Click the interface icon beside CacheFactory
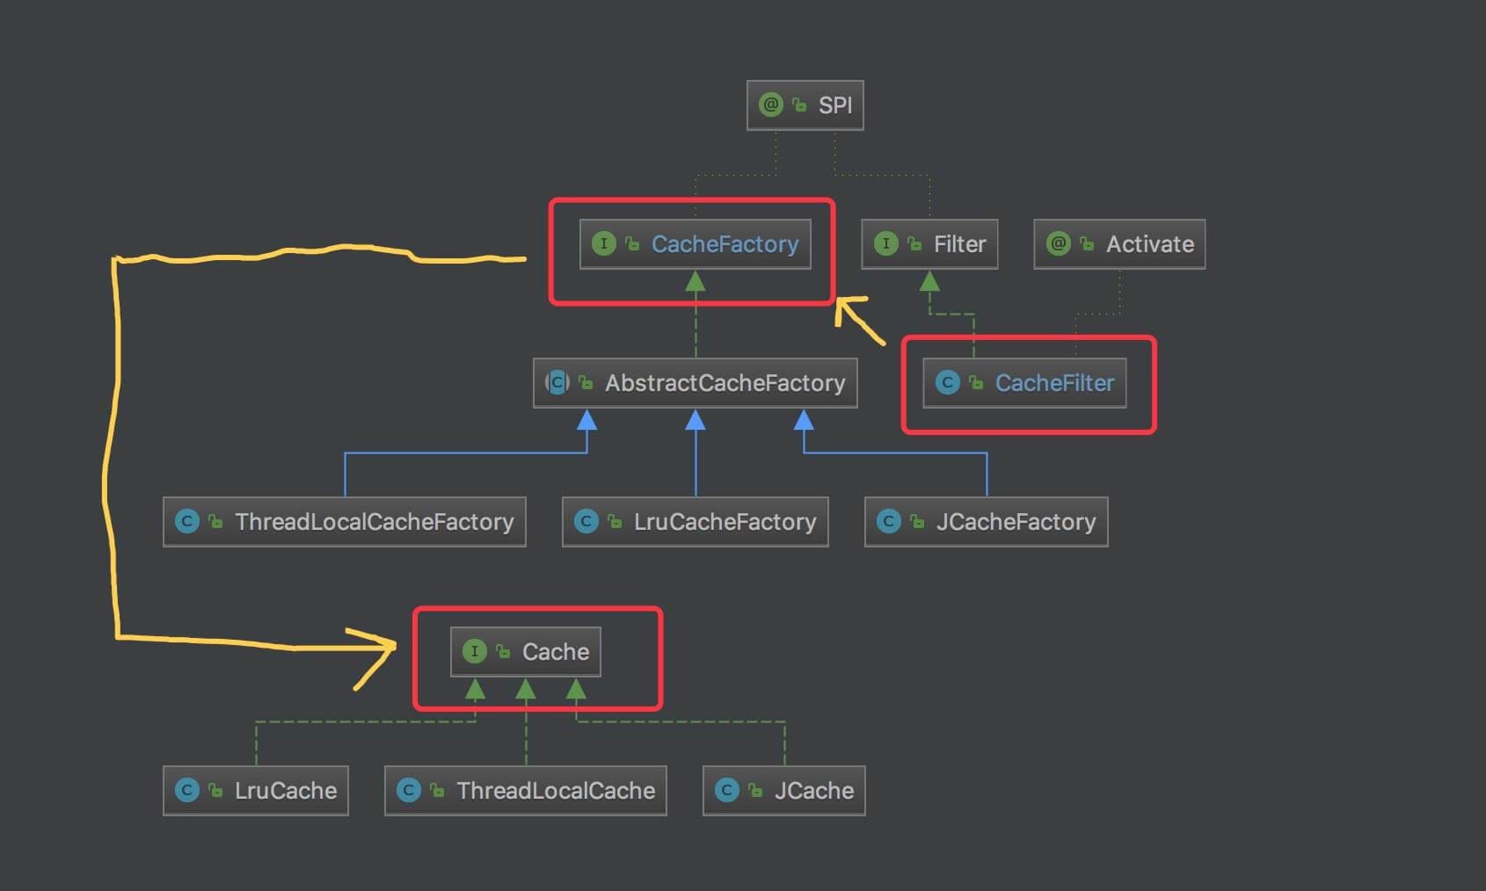The image size is (1486, 891). pyautogui.click(x=603, y=243)
